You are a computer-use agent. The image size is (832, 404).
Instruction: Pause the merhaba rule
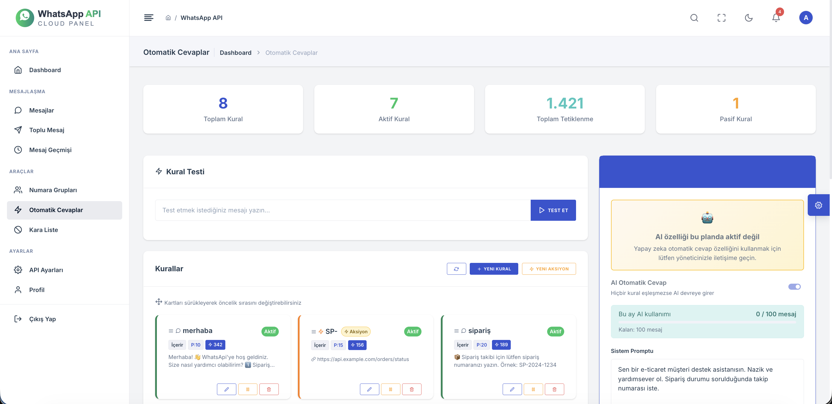pos(248,389)
